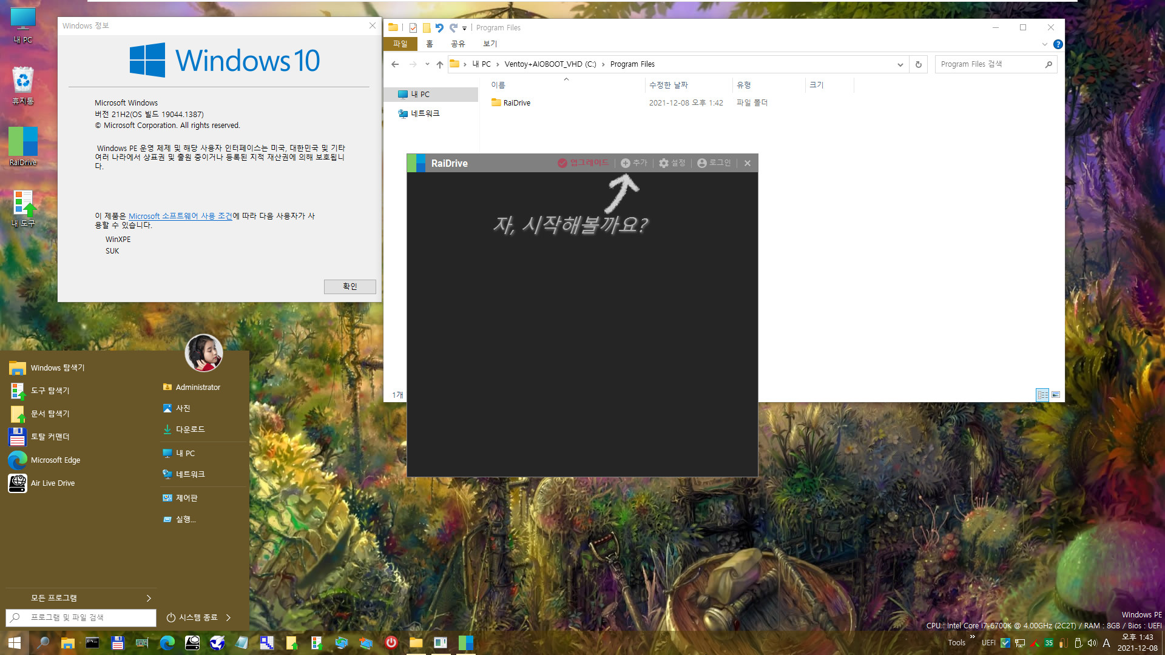Image resolution: width=1165 pixels, height=655 pixels.
Task: Click 확인 button in Windows 정보 dialog
Action: coord(349,286)
